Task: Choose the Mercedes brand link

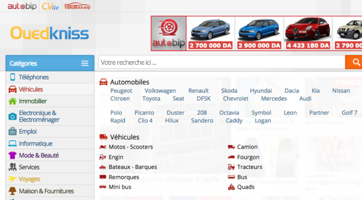Action: 274,99
